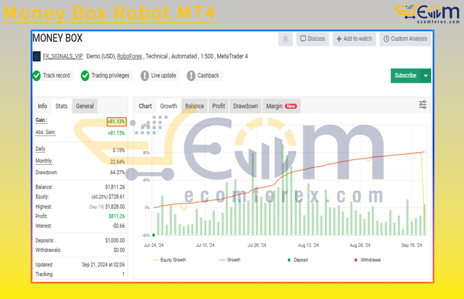
Task: Switch to the Info tab
Action: (42, 106)
